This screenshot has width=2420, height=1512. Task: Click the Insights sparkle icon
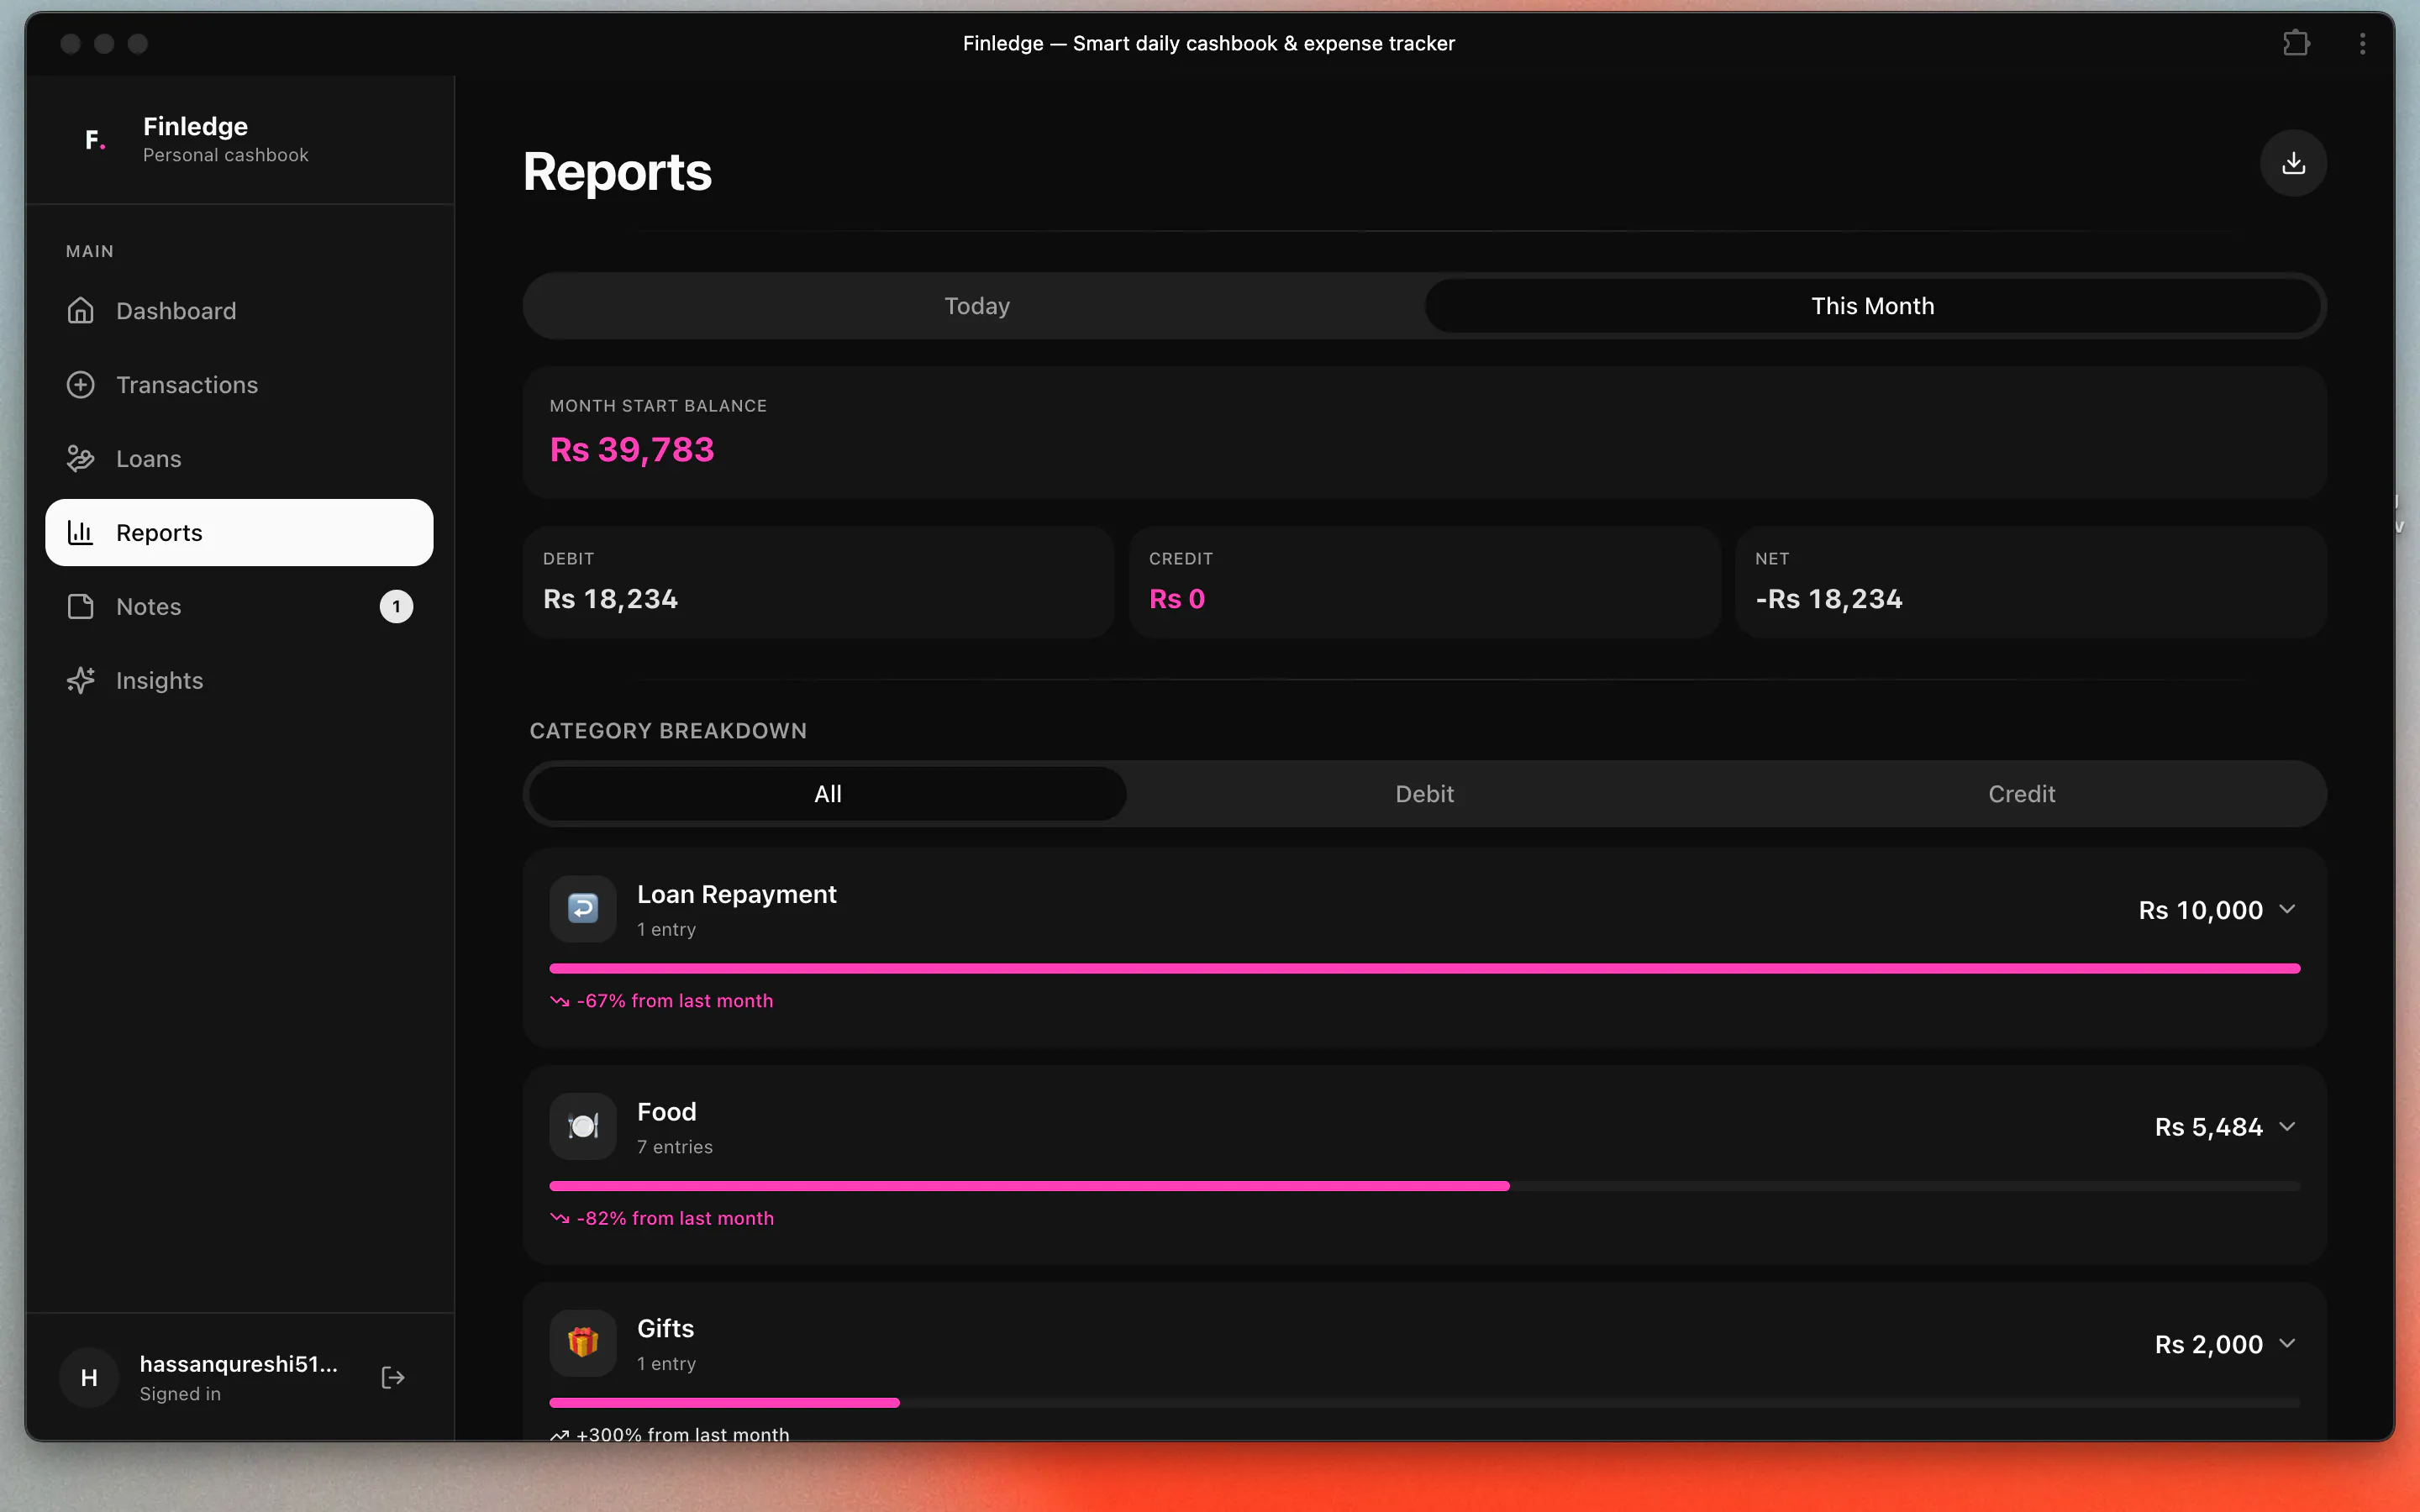coord(80,681)
